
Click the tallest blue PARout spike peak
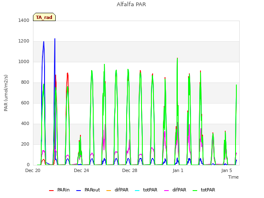pos(55,39)
